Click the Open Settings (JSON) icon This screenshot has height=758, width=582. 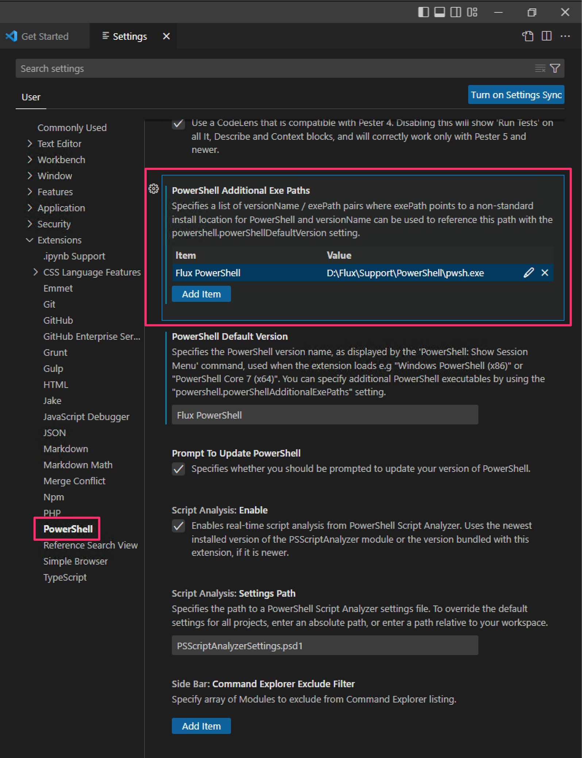pos(528,36)
